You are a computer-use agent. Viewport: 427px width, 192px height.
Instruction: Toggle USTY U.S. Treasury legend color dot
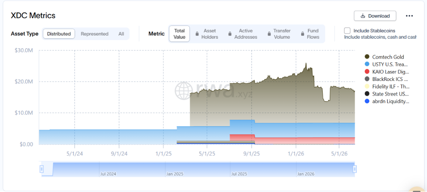367,64
